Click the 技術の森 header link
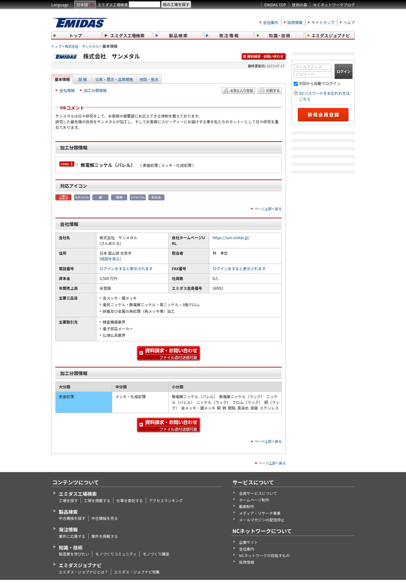Image resolution: width=406 pixels, height=583 pixels. [299, 5]
